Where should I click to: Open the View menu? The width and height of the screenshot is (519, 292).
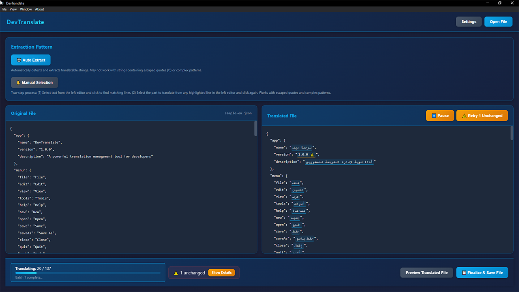point(13,9)
